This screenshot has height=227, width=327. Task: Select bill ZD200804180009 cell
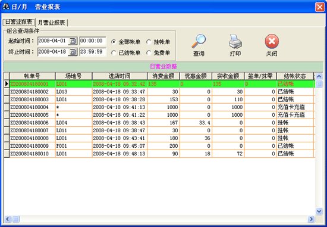point(32,146)
